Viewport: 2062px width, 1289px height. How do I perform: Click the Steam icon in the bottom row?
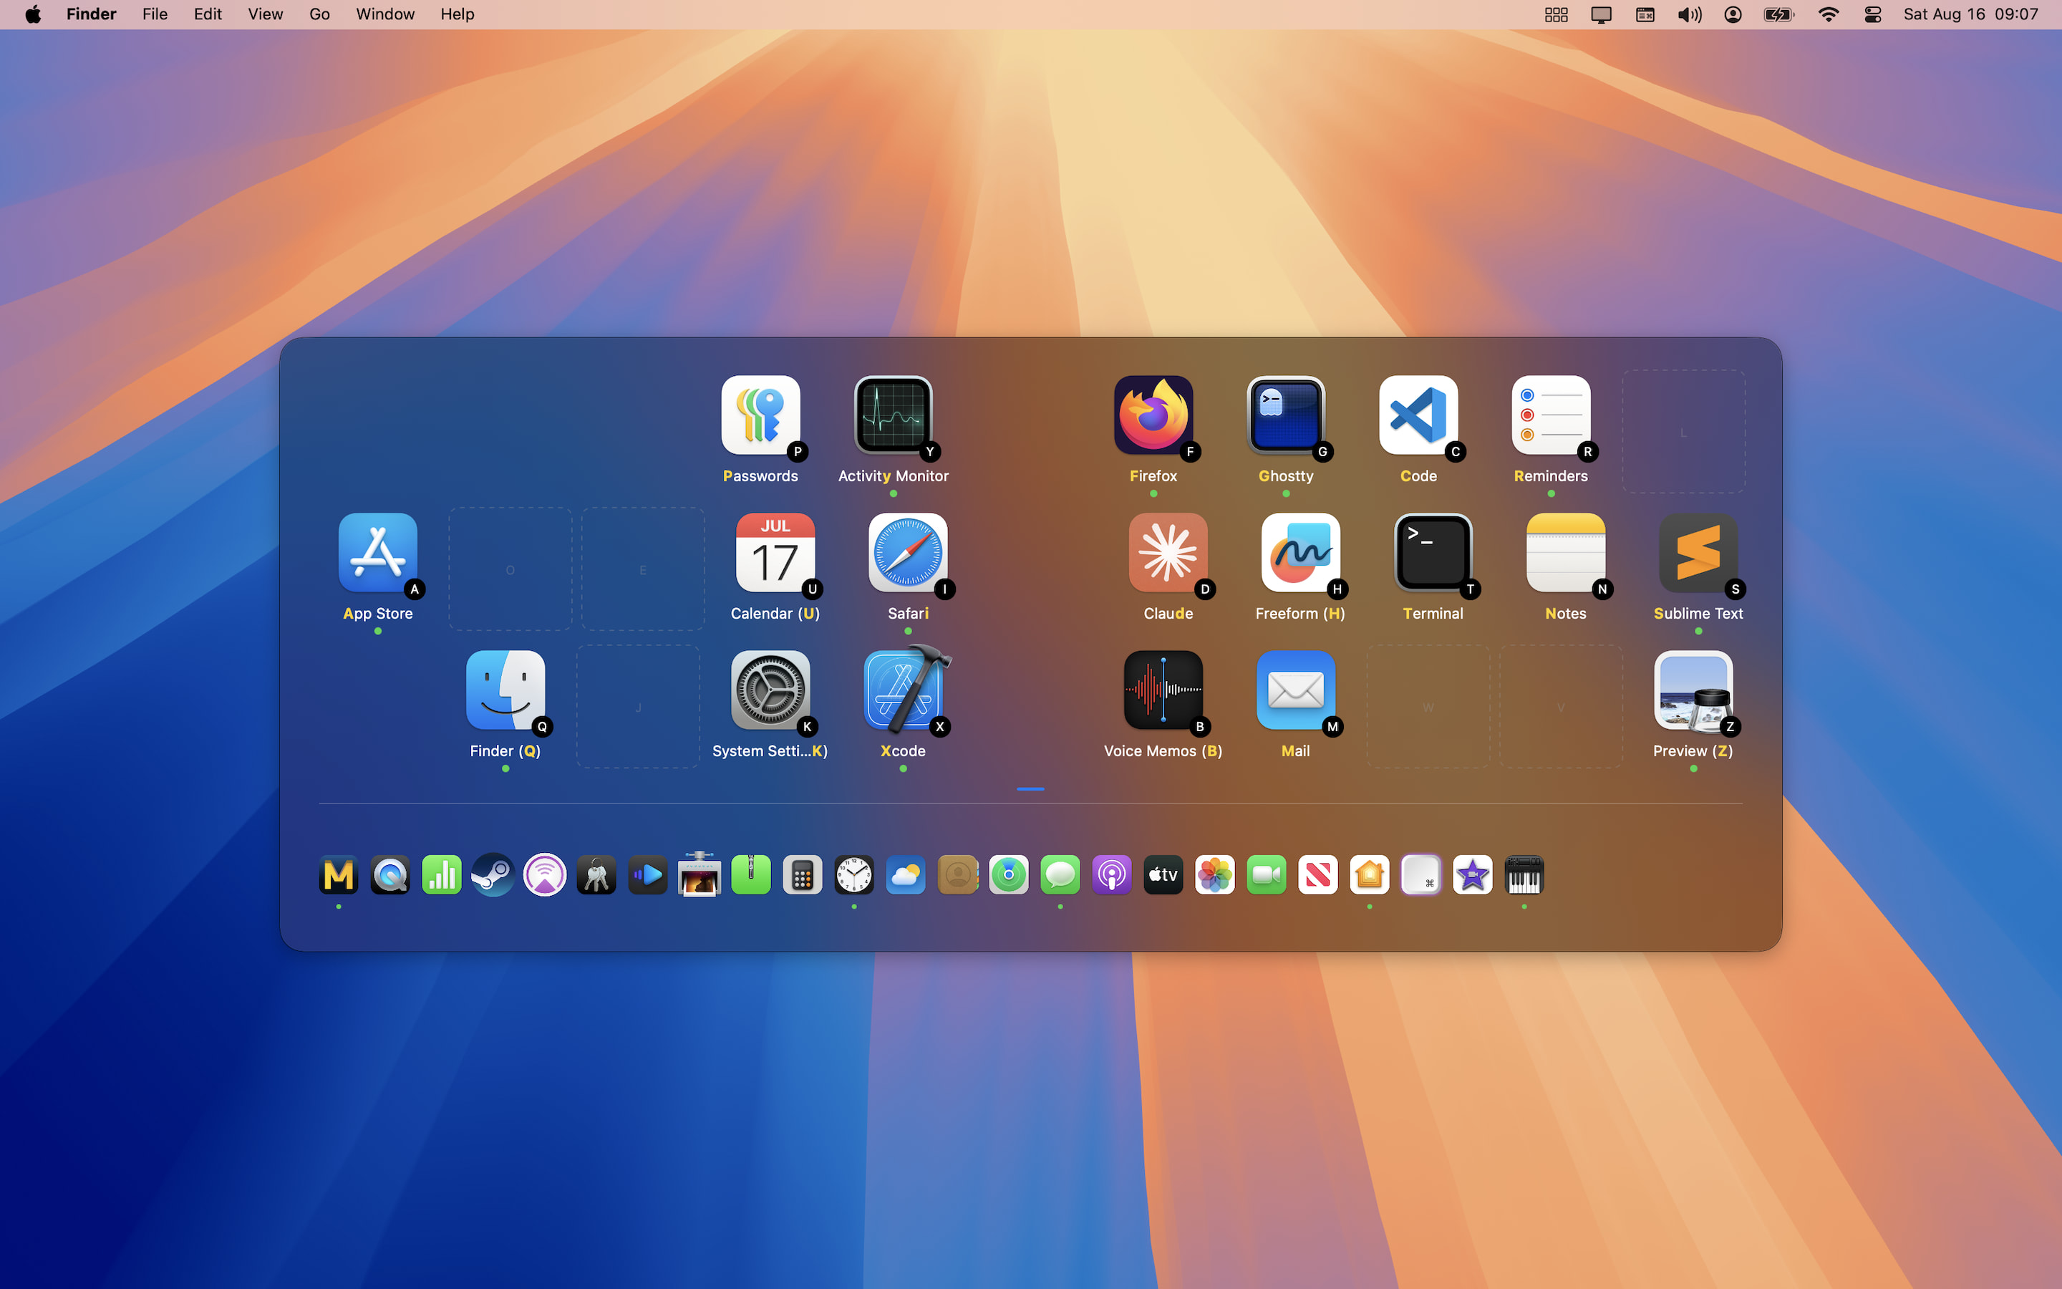[493, 874]
